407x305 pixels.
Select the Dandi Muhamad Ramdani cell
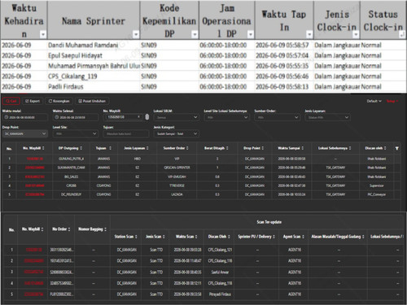point(94,45)
